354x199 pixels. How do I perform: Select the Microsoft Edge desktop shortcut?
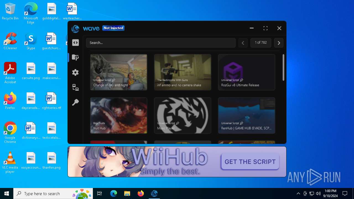[x=31, y=13]
